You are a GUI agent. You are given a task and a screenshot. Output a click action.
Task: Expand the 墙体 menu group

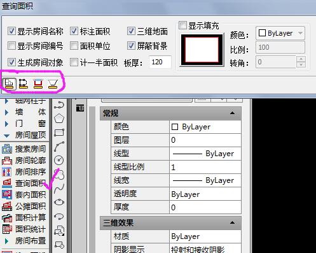pyautogui.click(x=6, y=112)
